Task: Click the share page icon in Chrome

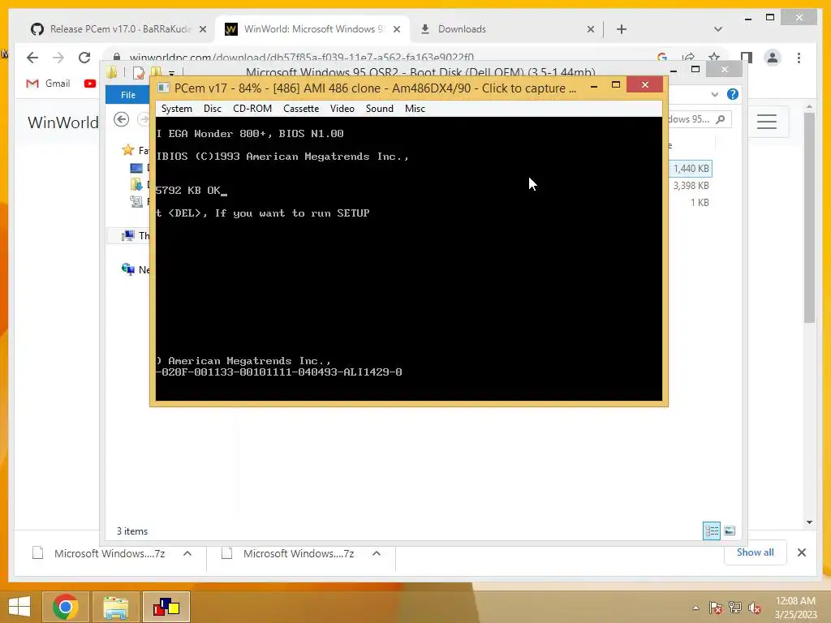Action: (688, 58)
